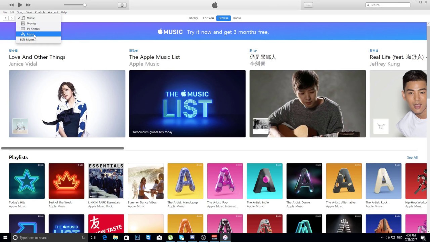This screenshot has width=430, height=242.
Task: Open The A-List: Indie playlist cover
Action: point(265,181)
